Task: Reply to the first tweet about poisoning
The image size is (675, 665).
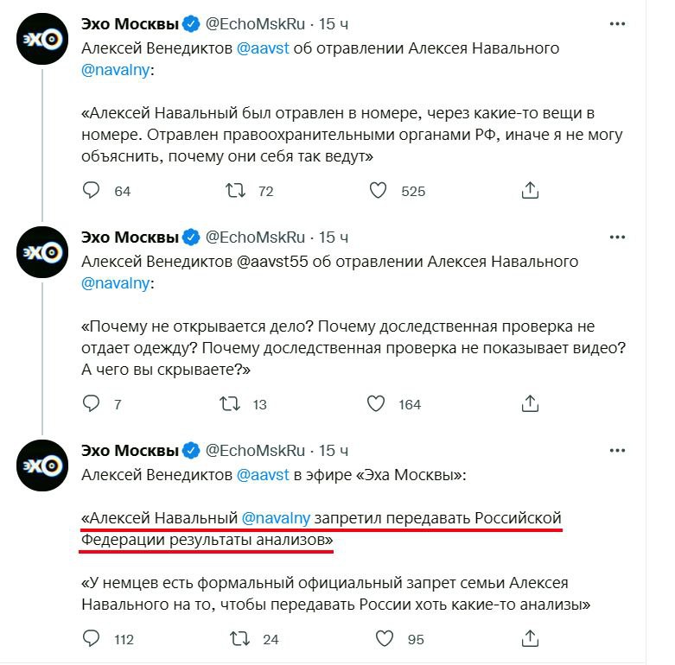Action: click(x=92, y=190)
